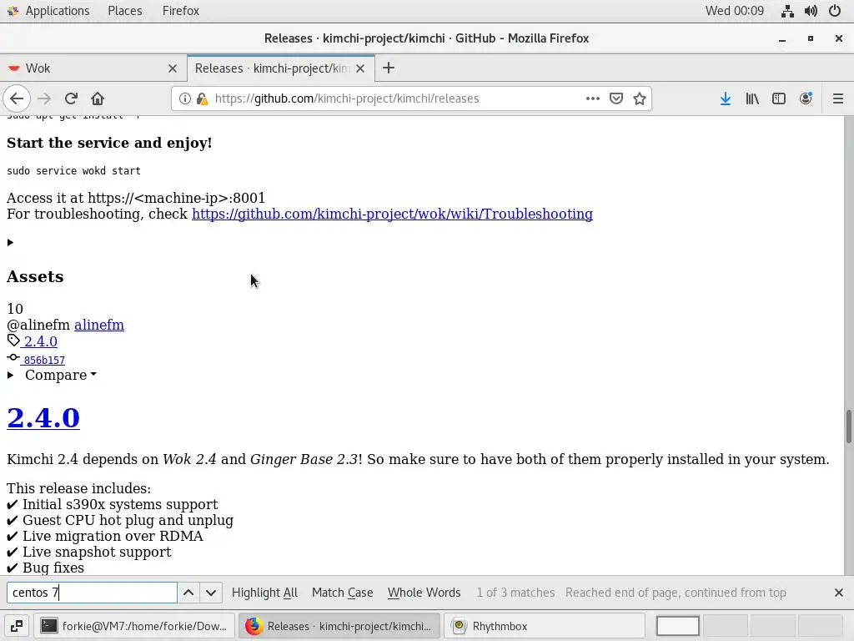This screenshot has width=854, height=641.
Task: Switch to the forkie@VM7 terminal window
Action: tap(134, 626)
